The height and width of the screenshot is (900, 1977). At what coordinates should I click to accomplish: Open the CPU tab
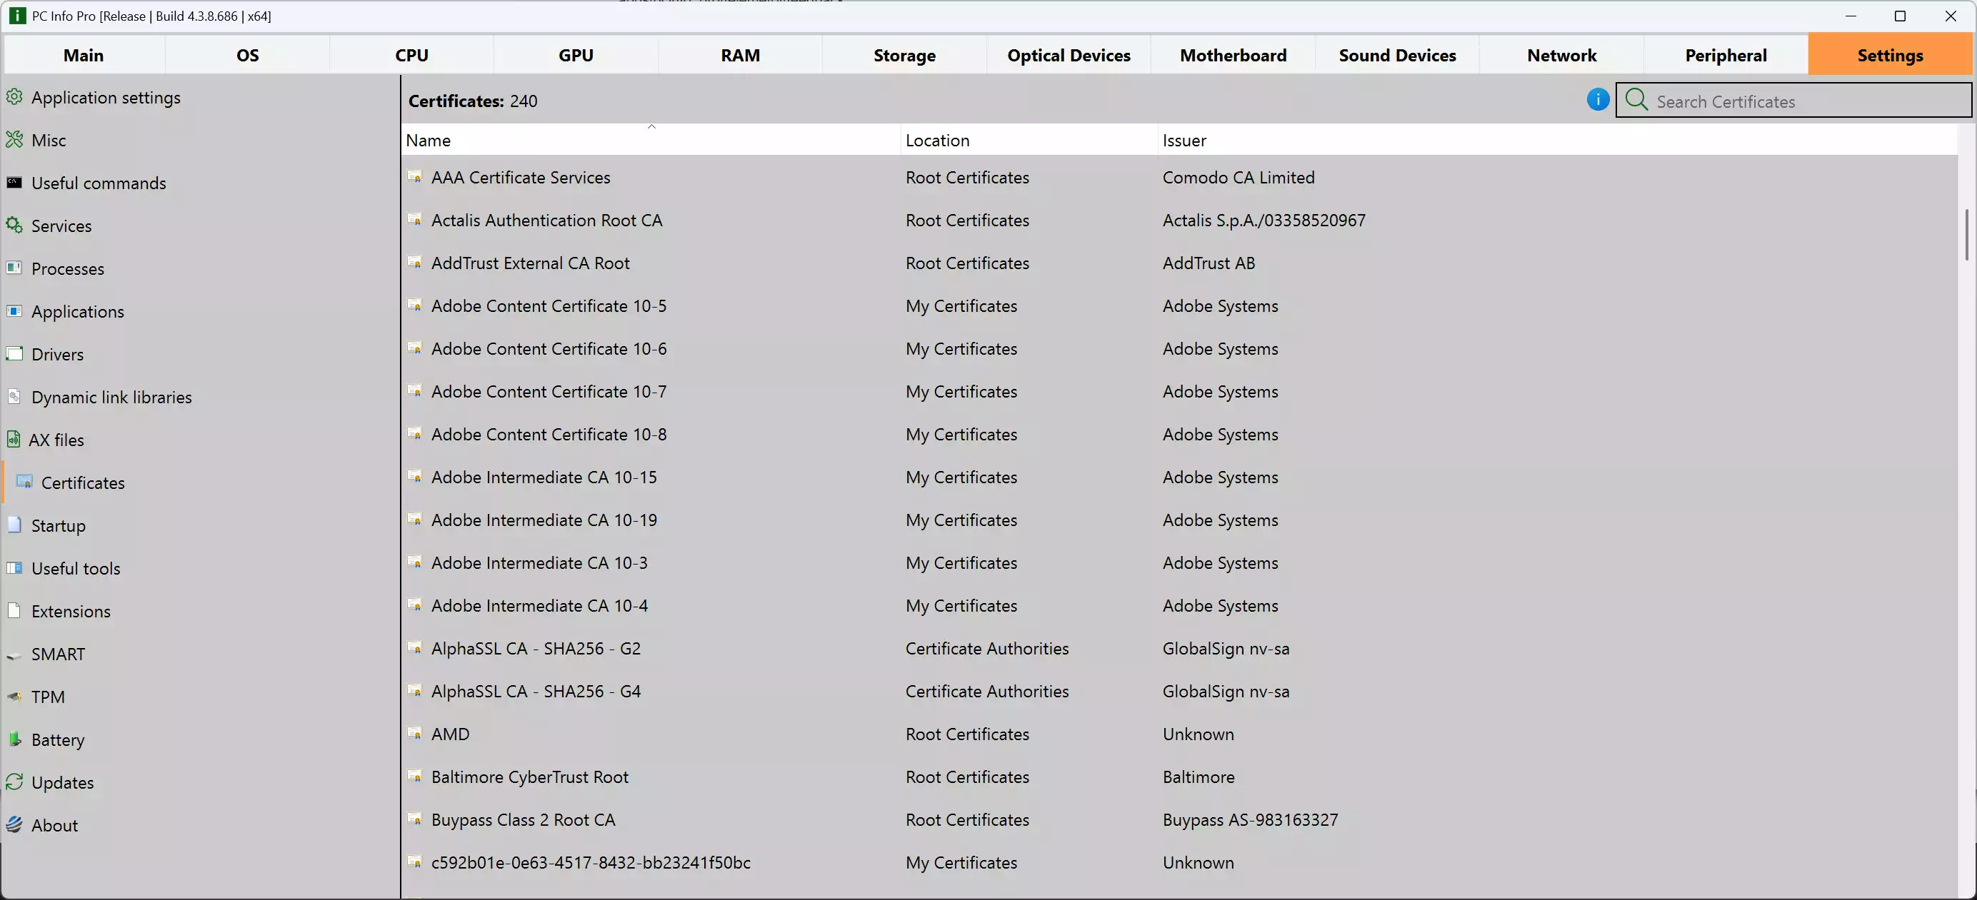coord(412,54)
